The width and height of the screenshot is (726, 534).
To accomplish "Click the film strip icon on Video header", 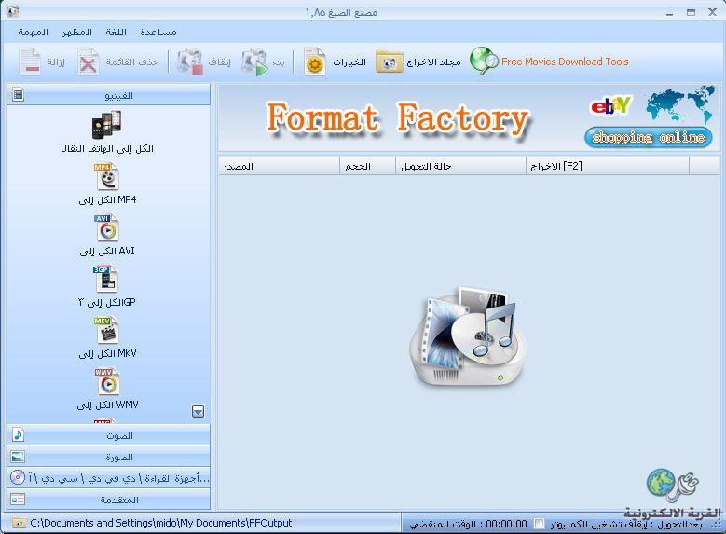I will click(x=18, y=95).
